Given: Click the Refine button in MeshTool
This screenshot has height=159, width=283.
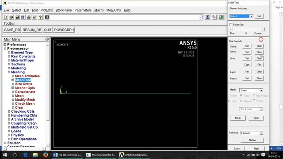Looking at the screenshot, I should click(252, 140).
